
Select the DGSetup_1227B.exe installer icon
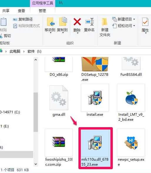pyautogui.click(x=95, y=64)
